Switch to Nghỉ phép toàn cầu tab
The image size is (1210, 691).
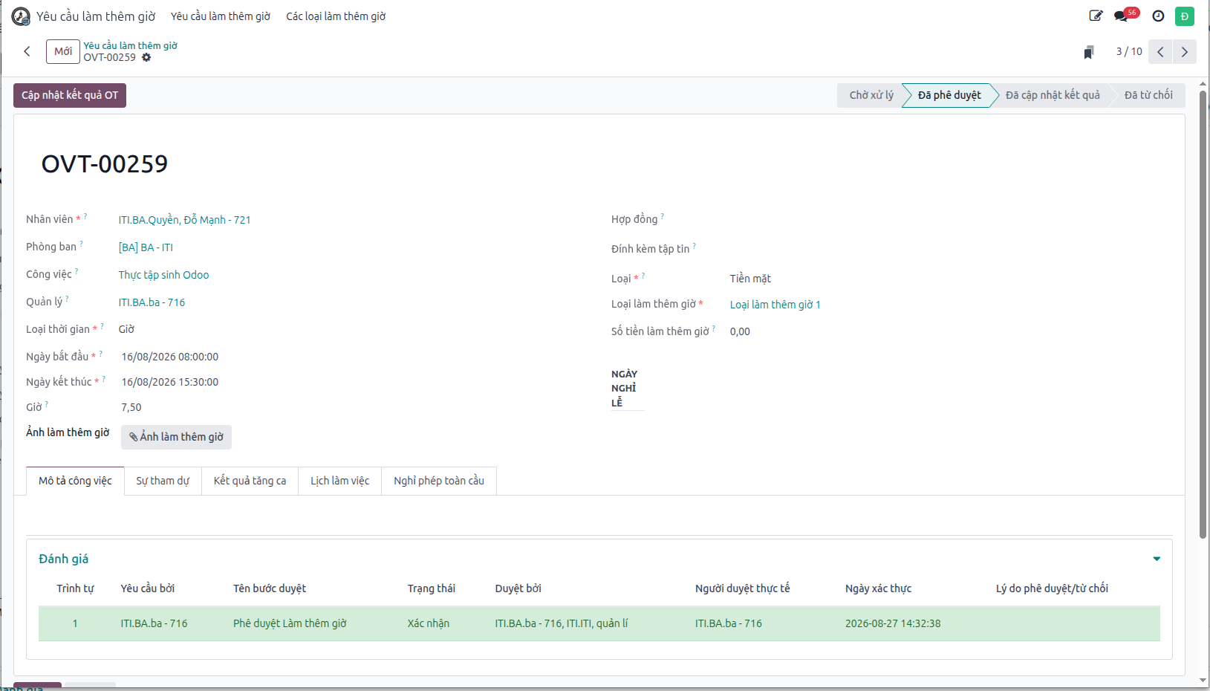pos(439,481)
